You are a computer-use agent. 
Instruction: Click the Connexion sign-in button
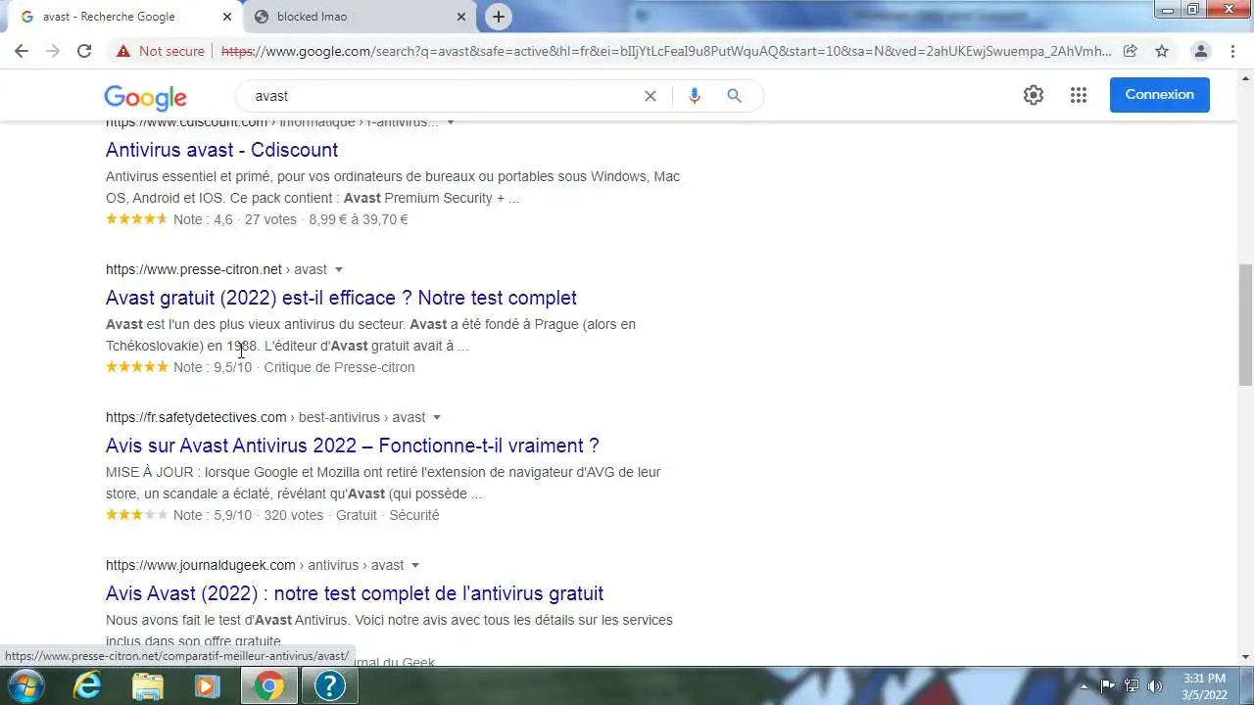click(x=1160, y=95)
